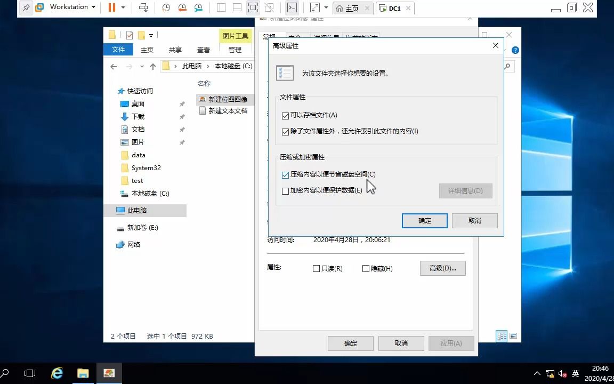Open the Workstation menu dropdown
This screenshot has height=384, width=614.
(72, 7)
